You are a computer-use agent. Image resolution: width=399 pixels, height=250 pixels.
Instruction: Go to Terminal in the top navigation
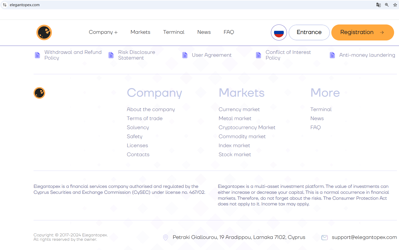[x=174, y=32]
